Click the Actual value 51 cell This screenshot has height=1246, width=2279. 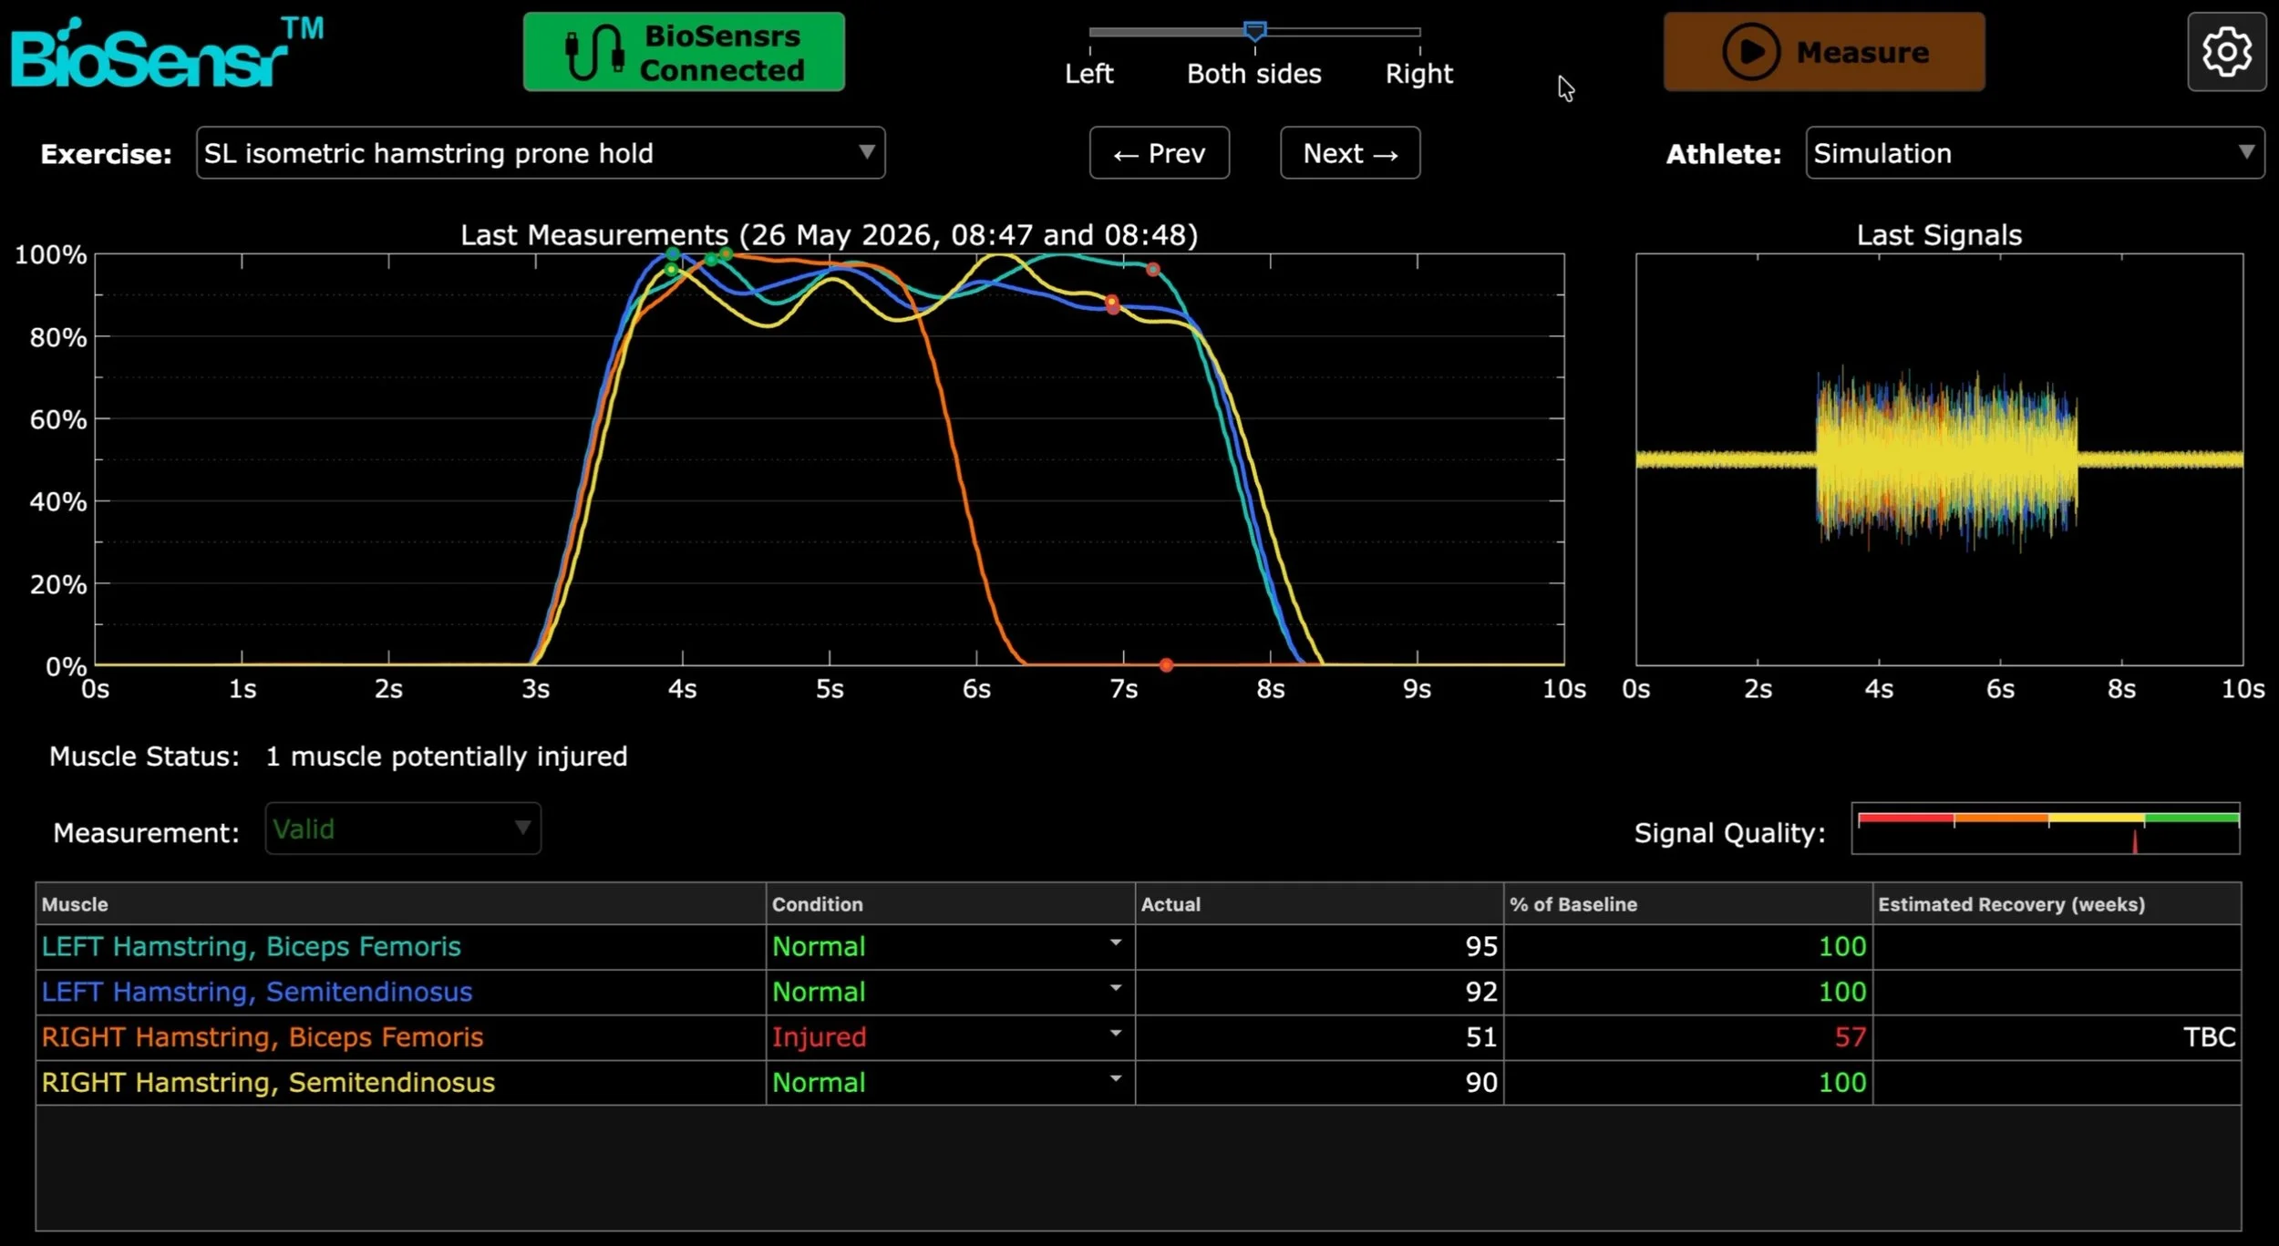click(x=1319, y=1037)
